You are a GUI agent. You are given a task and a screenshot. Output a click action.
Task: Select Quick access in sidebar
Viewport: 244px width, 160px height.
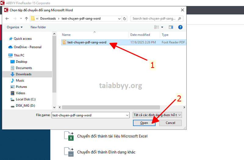pyautogui.click(x=23, y=39)
